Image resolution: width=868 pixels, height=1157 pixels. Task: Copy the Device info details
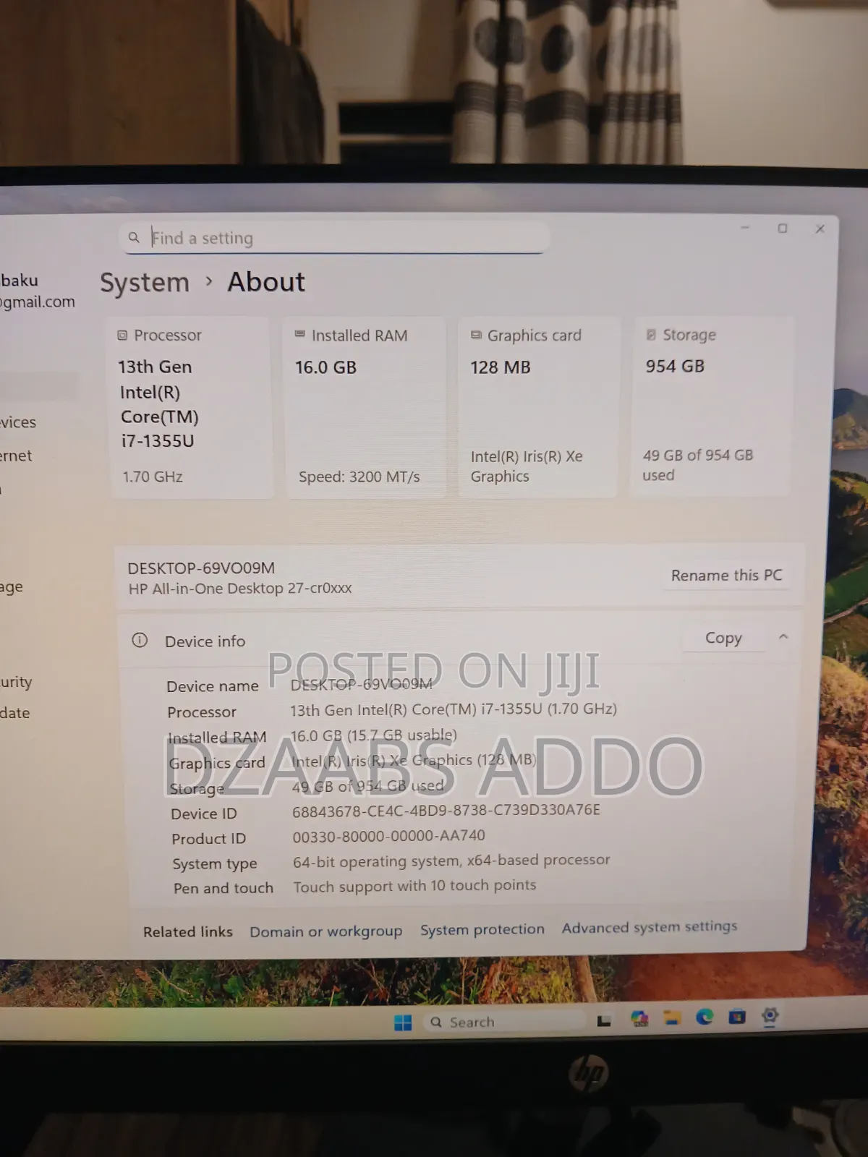pos(723,638)
